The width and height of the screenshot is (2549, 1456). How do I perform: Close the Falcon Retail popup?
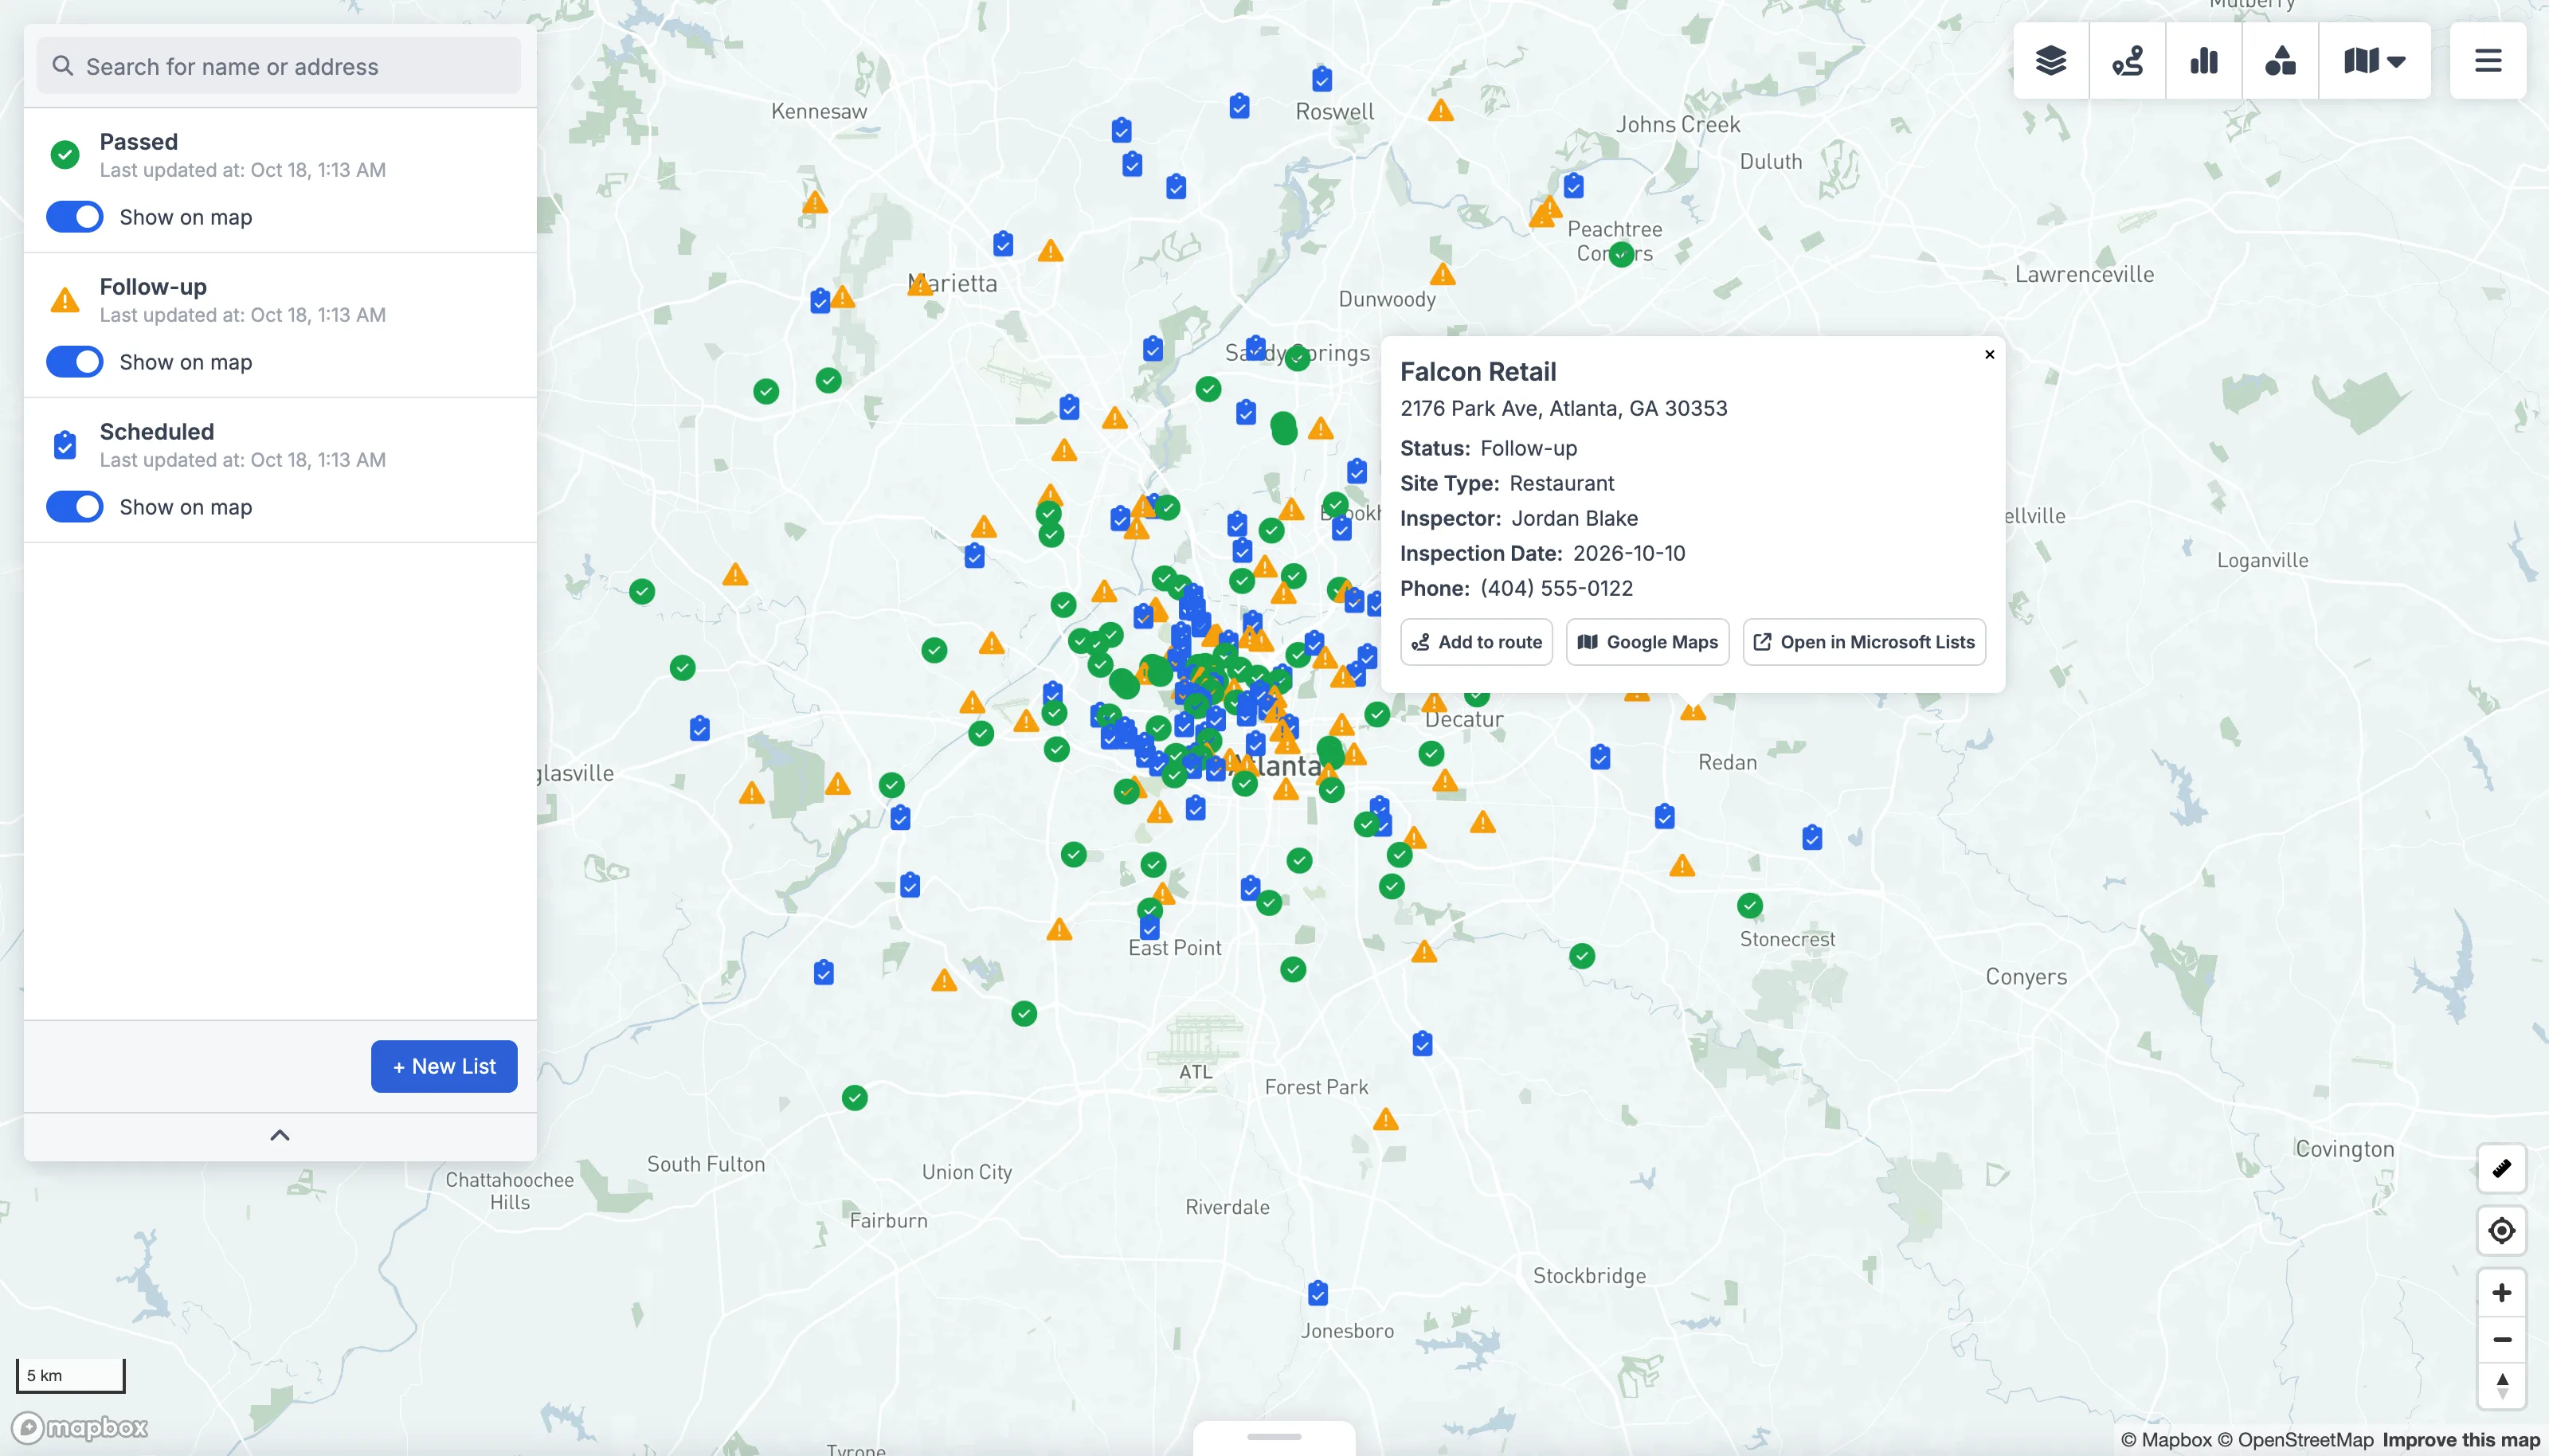[x=1989, y=354]
